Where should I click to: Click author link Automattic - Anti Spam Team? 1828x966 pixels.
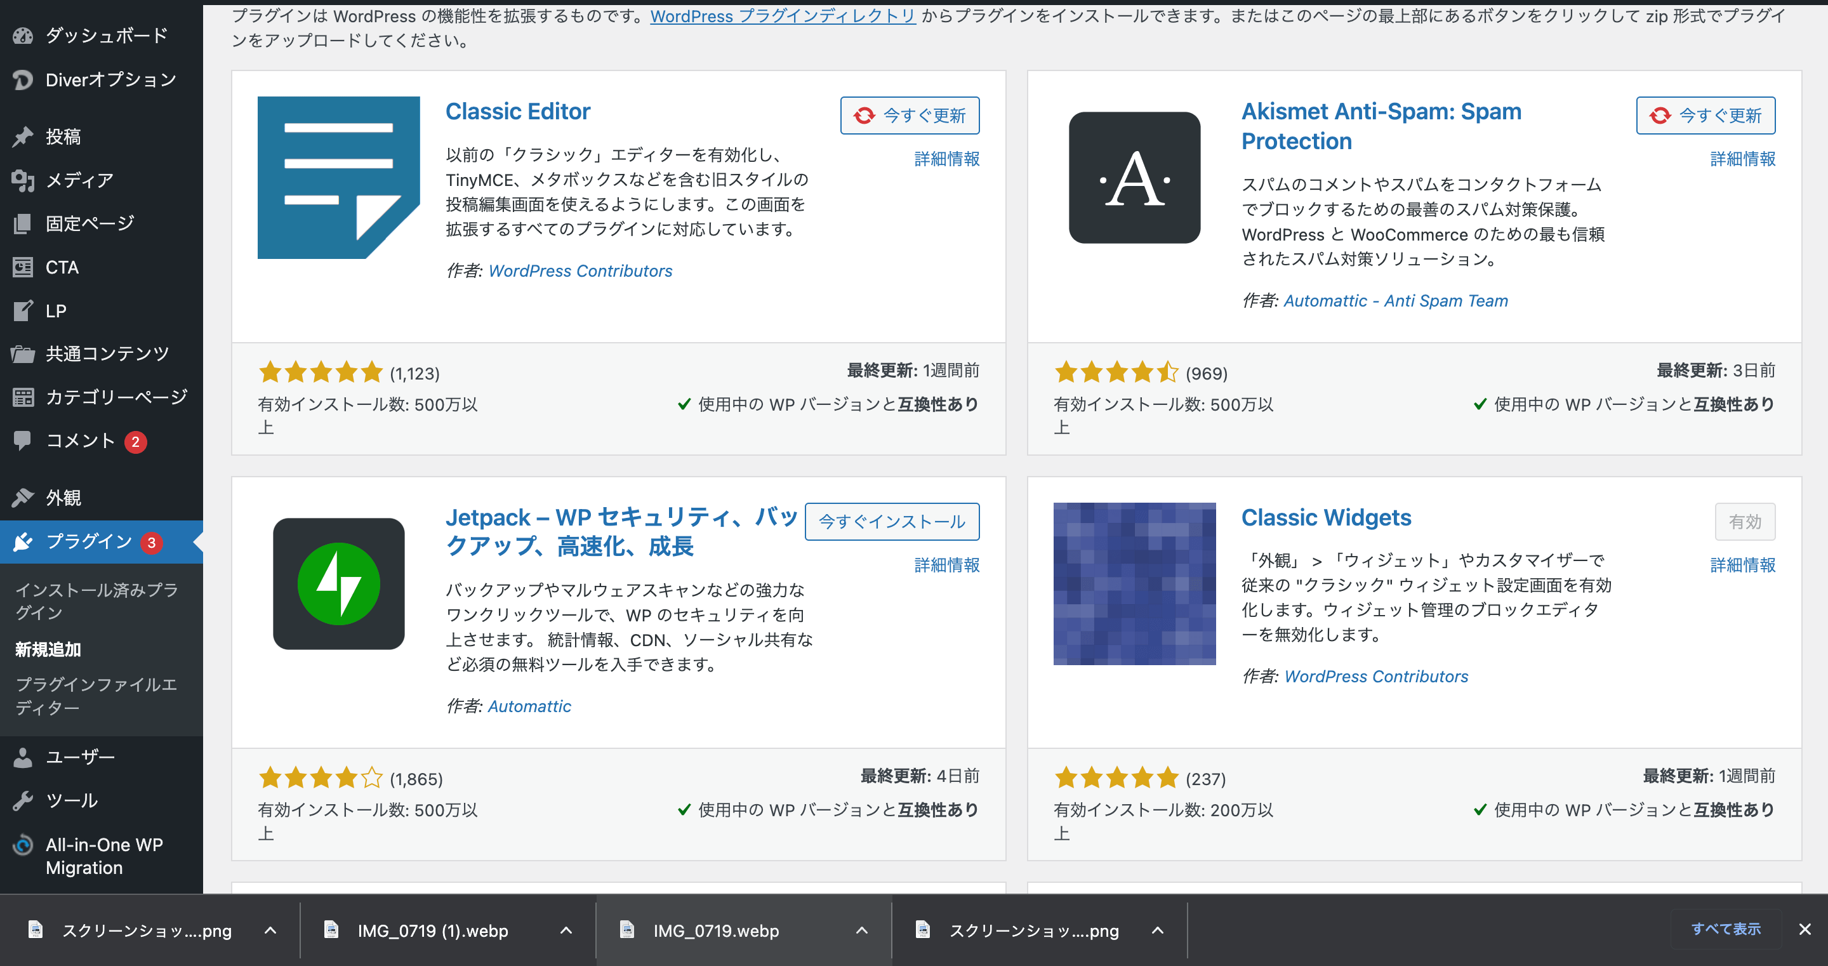pos(1396,301)
